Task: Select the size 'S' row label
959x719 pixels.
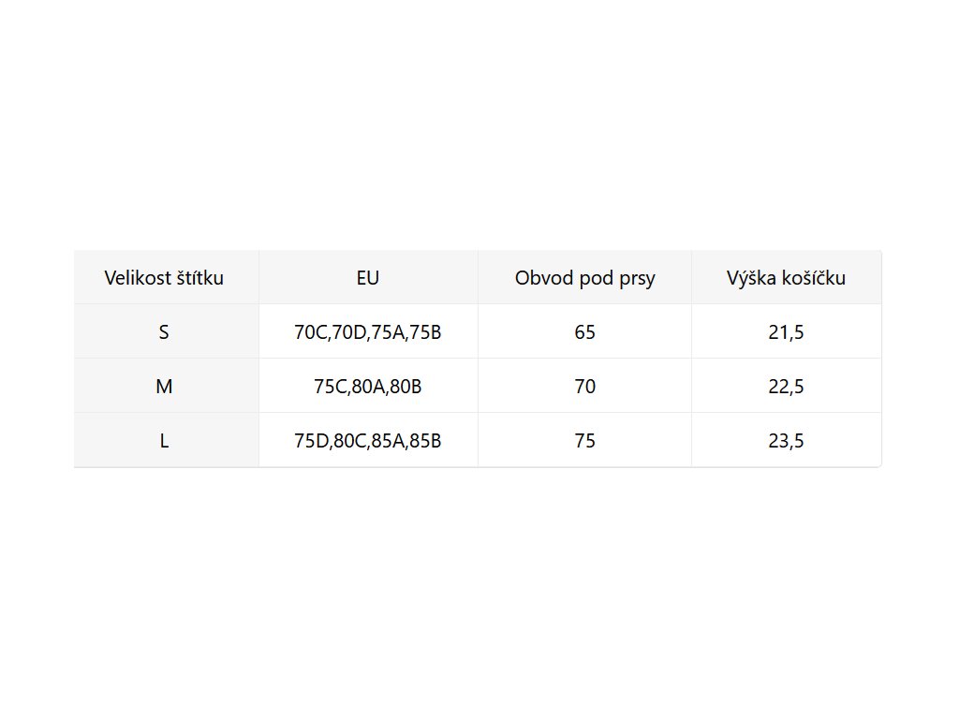Action: coord(165,332)
